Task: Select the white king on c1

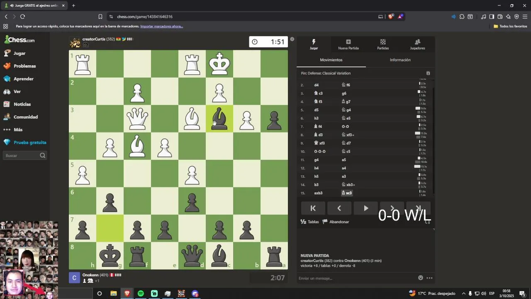Action: tap(219, 64)
